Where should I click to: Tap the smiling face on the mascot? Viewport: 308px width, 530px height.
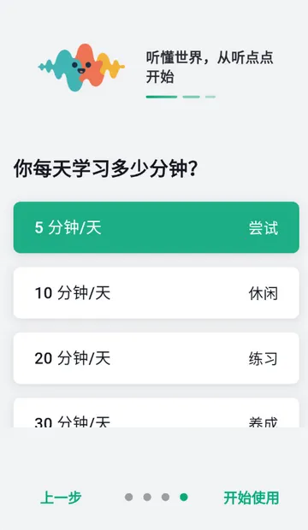[x=81, y=67]
